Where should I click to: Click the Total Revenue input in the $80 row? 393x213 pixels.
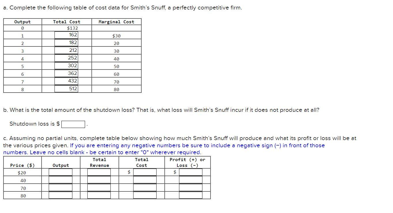point(99,195)
